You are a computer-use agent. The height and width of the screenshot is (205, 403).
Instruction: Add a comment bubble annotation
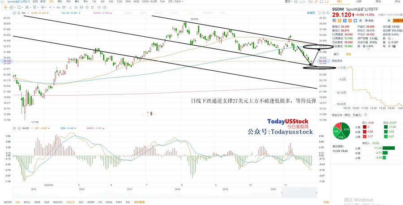pyautogui.click(x=64, y=8)
